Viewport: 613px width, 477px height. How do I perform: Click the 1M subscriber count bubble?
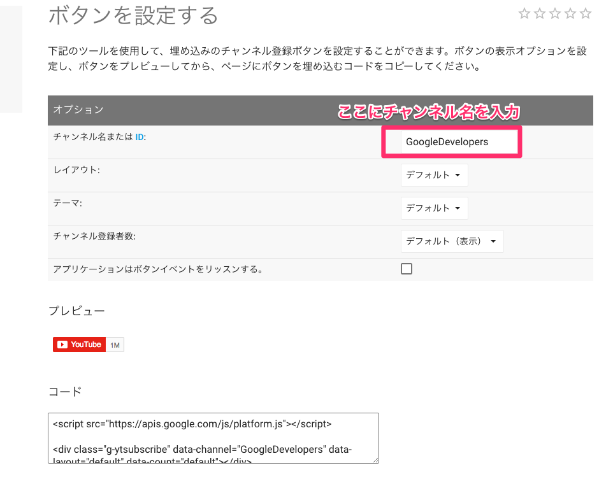[x=115, y=345]
